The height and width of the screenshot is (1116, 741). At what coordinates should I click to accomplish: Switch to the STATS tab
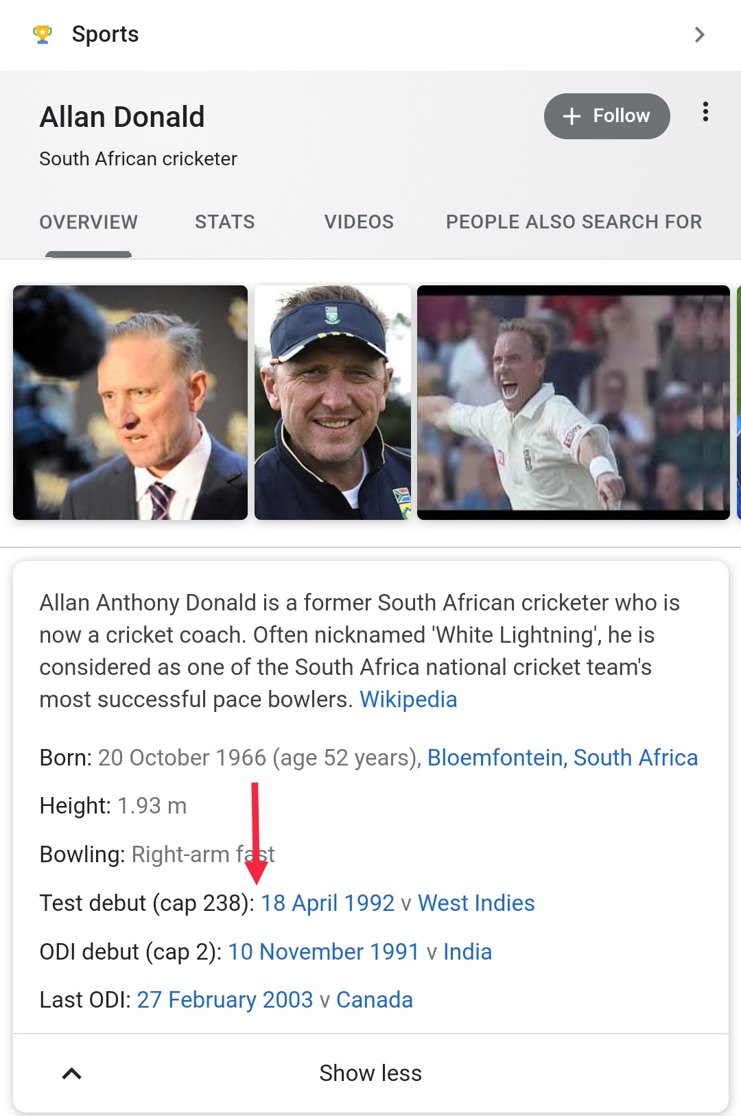click(224, 222)
